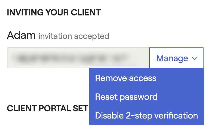Click the invitation accepted status text

pyautogui.click(x=74, y=36)
